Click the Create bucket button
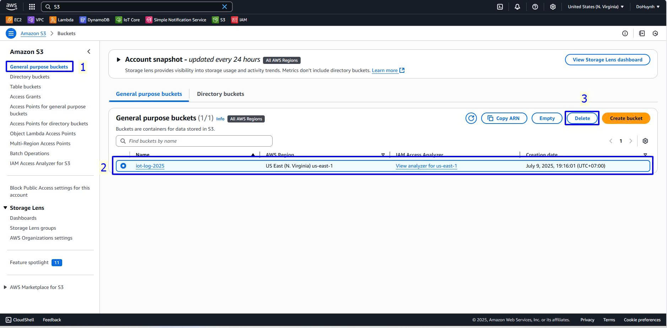Screen dimensions: 667x328 626,118
